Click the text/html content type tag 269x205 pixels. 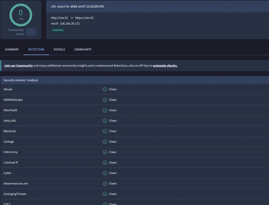click(x=58, y=30)
